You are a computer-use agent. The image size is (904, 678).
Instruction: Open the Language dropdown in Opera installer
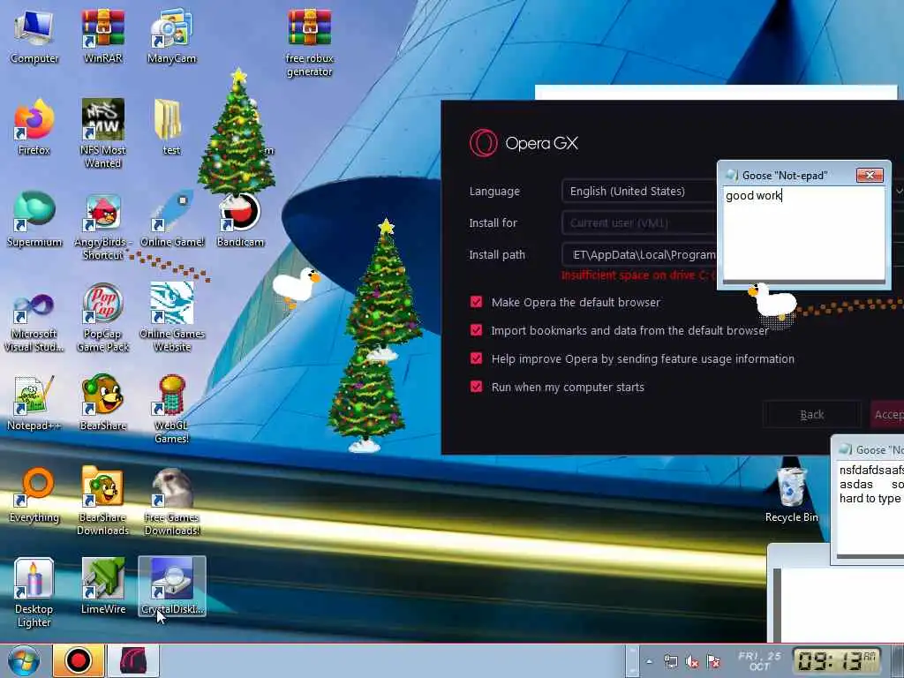point(639,191)
